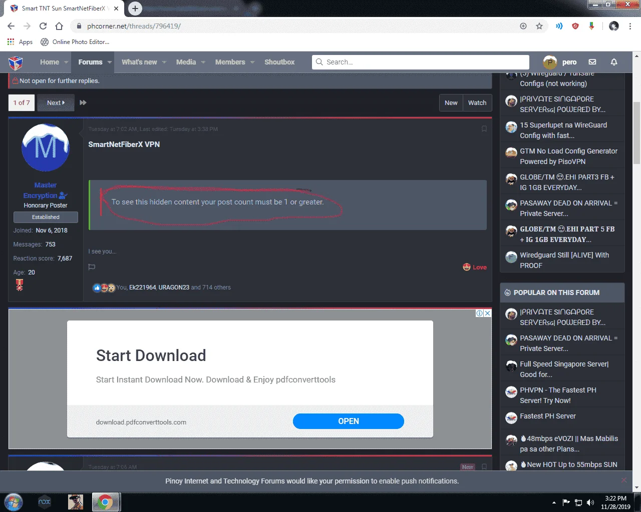The height and width of the screenshot is (512, 641).
Task: Click the volume icon in system tray
Action: (x=590, y=502)
